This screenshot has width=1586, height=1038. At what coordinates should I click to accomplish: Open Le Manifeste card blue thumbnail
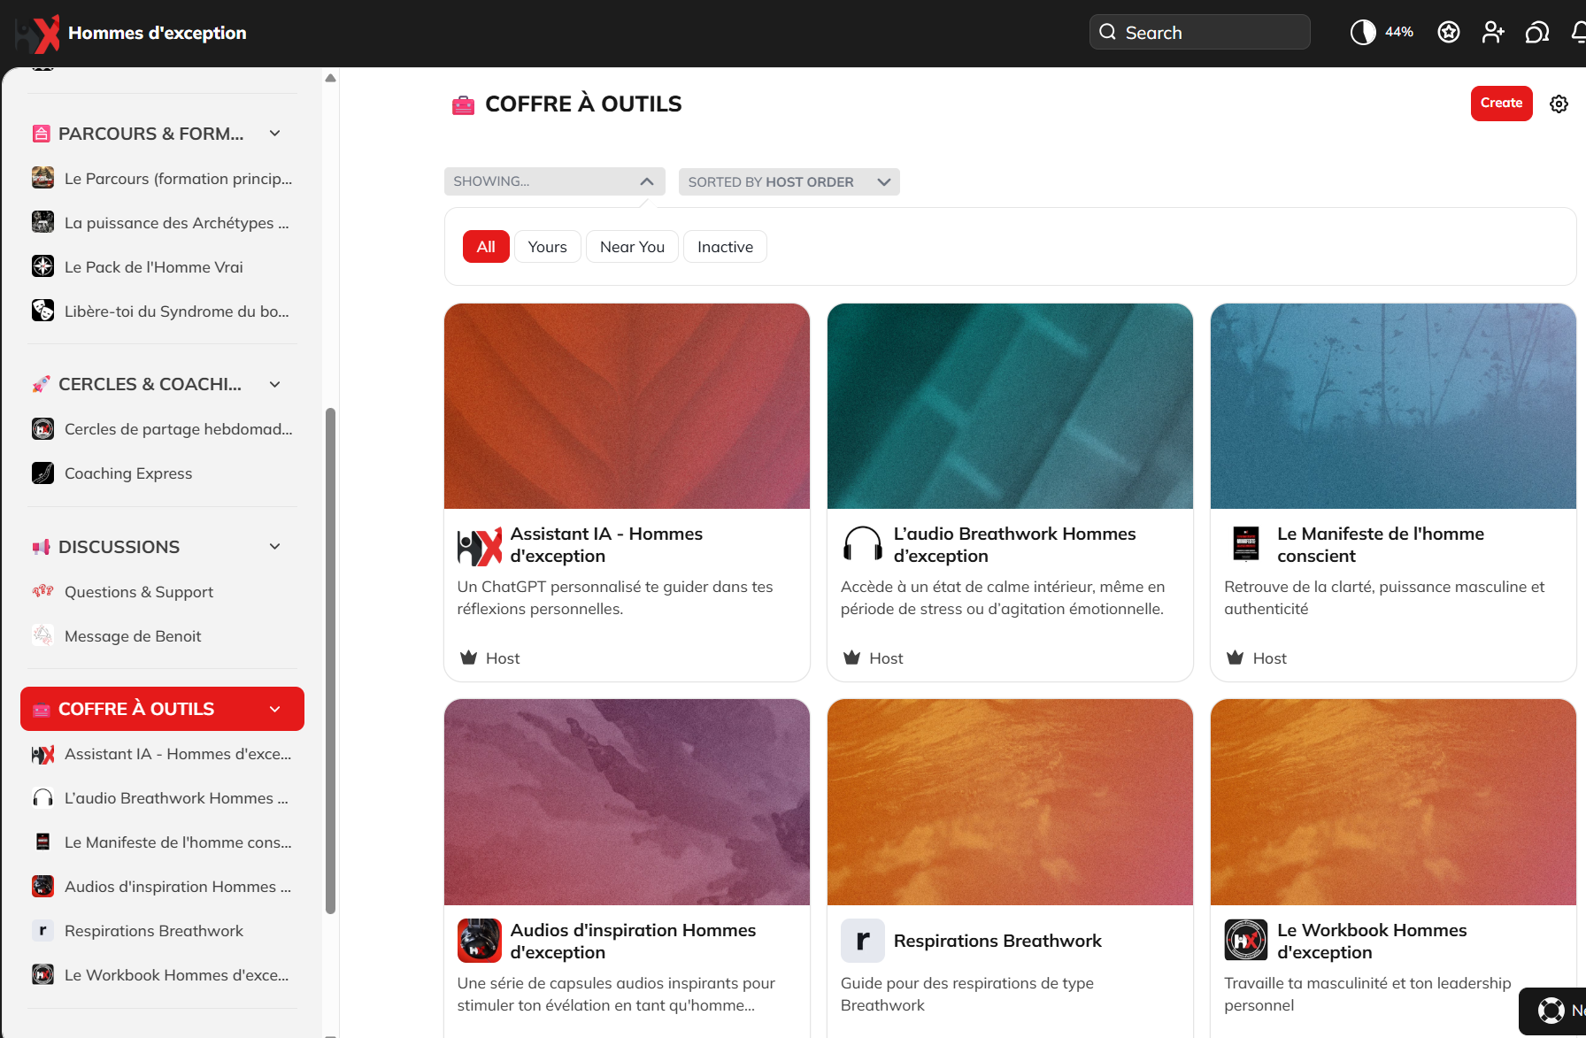click(x=1392, y=406)
